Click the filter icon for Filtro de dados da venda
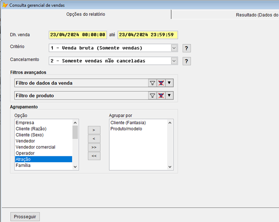This screenshot has width=279, height=222. coord(152,83)
